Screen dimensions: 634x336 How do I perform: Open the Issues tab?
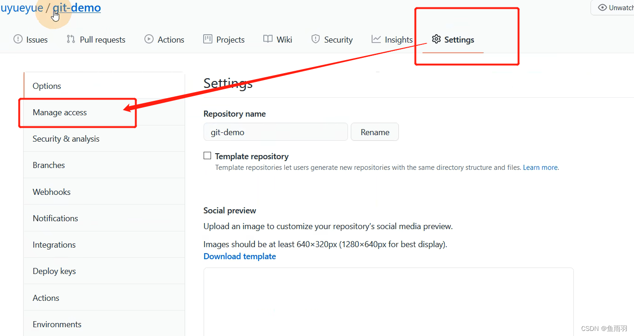point(31,40)
